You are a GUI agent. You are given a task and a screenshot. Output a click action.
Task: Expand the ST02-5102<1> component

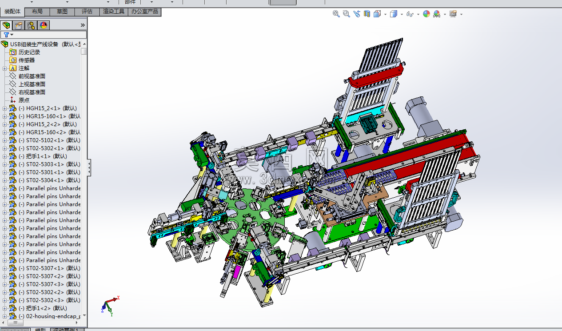point(4,140)
